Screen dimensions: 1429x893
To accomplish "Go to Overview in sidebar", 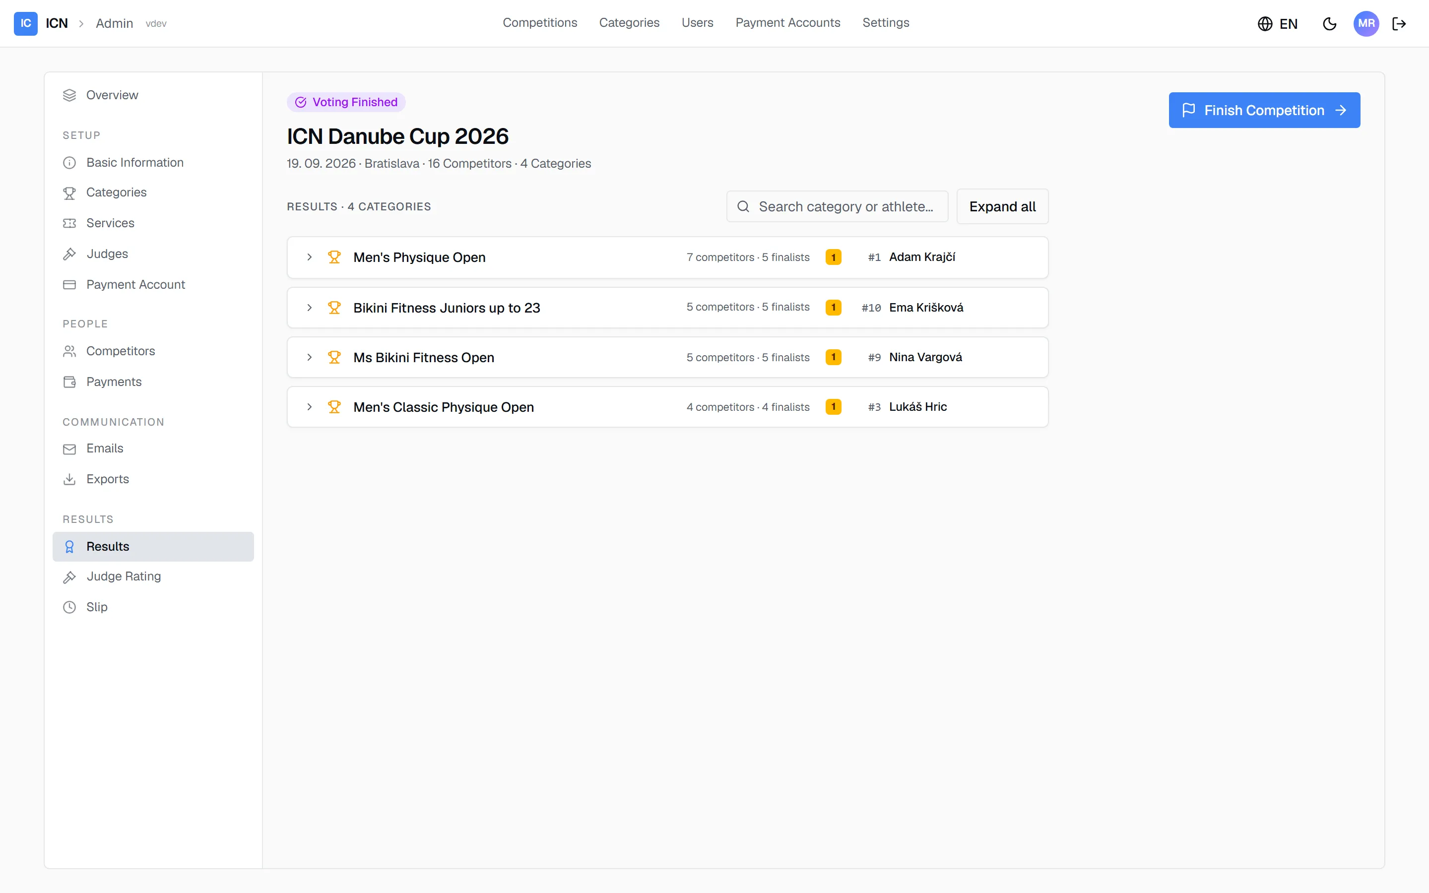I will click(x=153, y=95).
